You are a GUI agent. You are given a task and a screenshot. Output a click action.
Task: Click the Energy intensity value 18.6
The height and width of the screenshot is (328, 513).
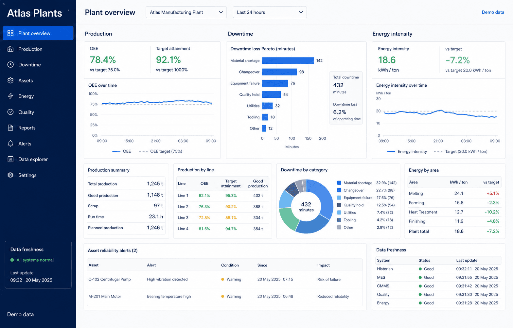pyautogui.click(x=387, y=60)
